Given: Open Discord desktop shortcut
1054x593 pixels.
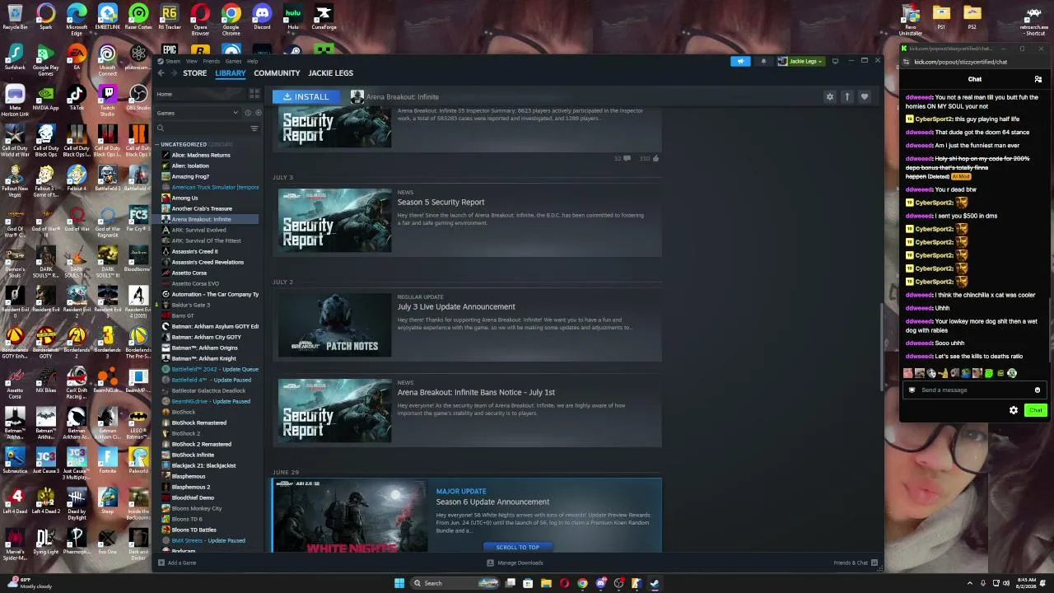Looking at the screenshot, I should [262, 16].
